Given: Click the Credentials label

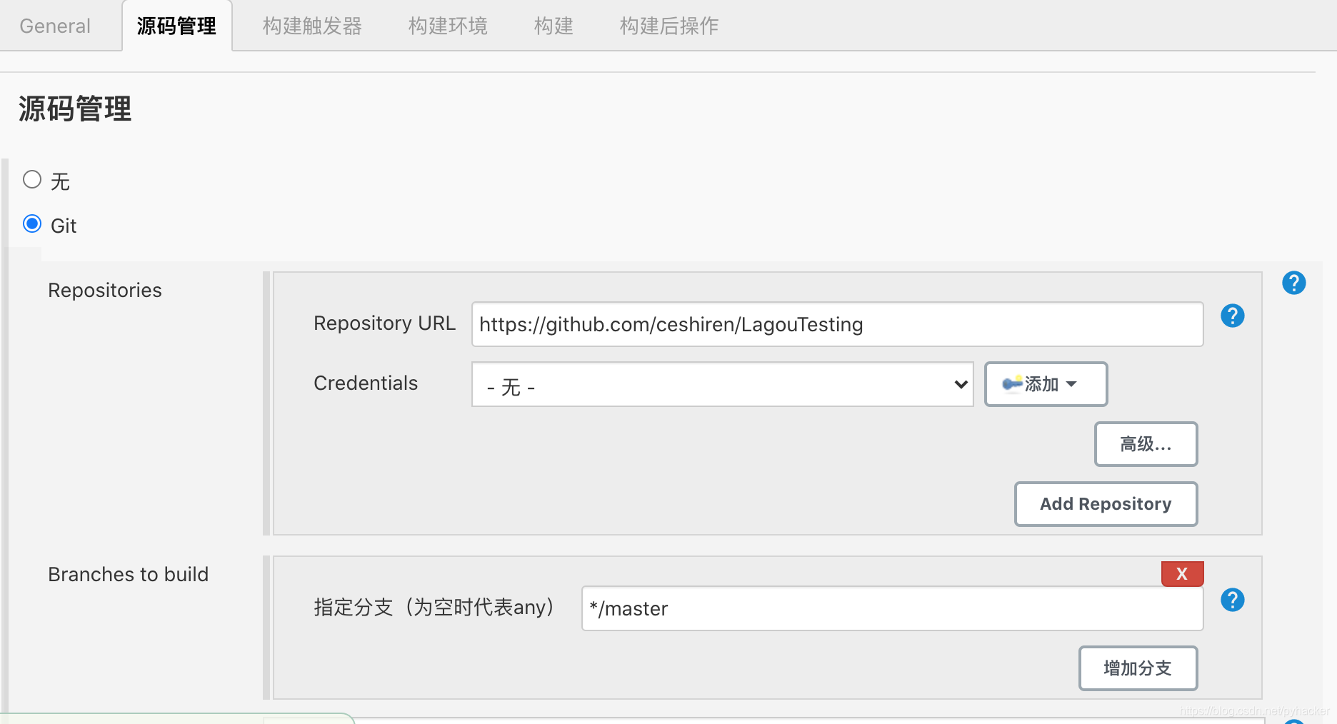Looking at the screenshot, I should pos(366,383).
